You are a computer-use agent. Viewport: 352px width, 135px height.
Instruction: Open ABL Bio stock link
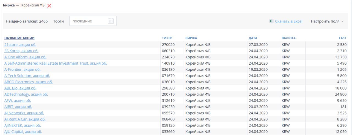click(20, 88)
